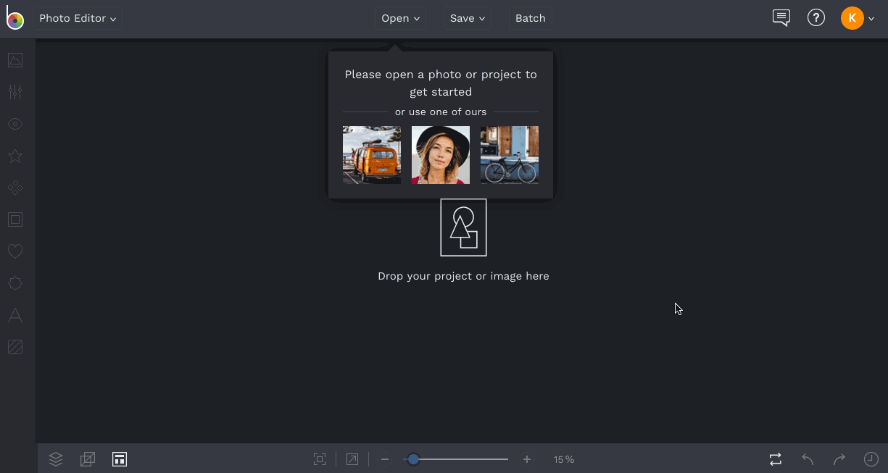
Task: Click the Resize canvas arrow icon
Action: [352, 459]
